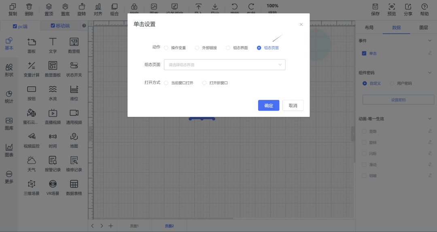Select the 天气 weather component
Viewport: 437px width, 232px height.
coord(32,164)
